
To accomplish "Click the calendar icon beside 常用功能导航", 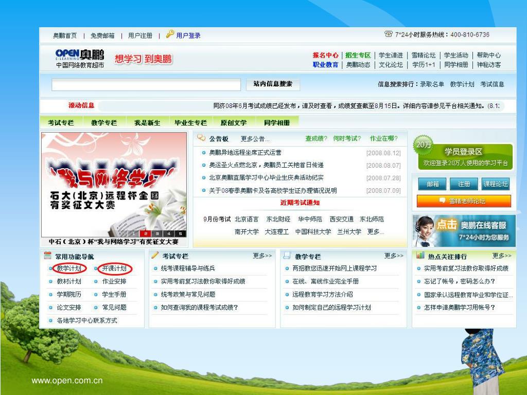I will click(48, 256).
